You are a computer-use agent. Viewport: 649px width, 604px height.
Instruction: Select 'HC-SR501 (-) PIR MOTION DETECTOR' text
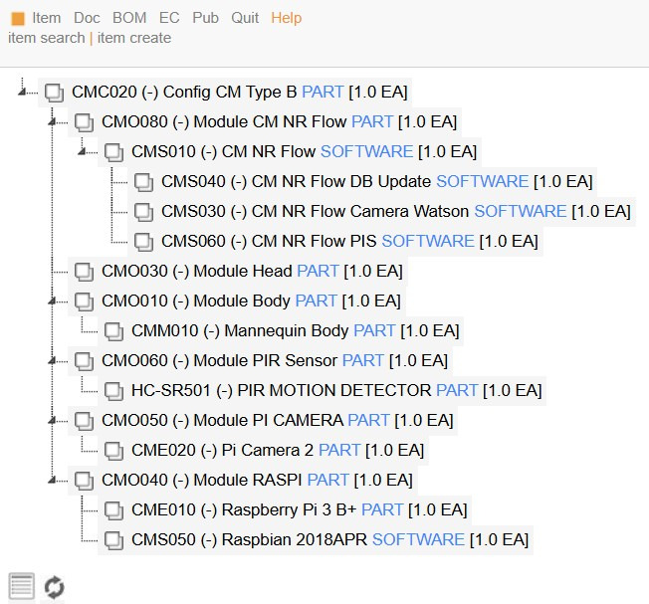click(282, 390)
